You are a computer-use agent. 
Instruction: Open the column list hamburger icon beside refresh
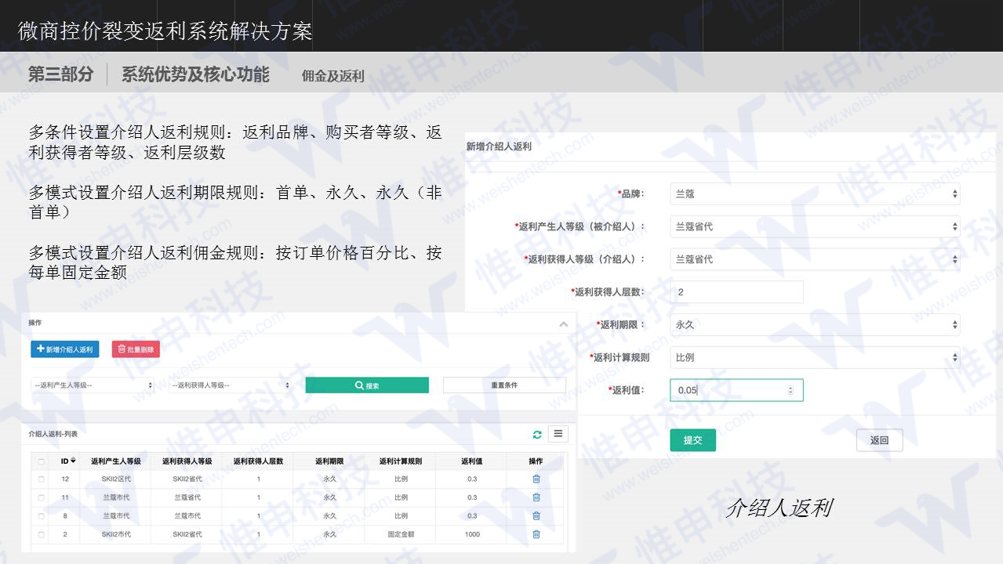(558, 433)
